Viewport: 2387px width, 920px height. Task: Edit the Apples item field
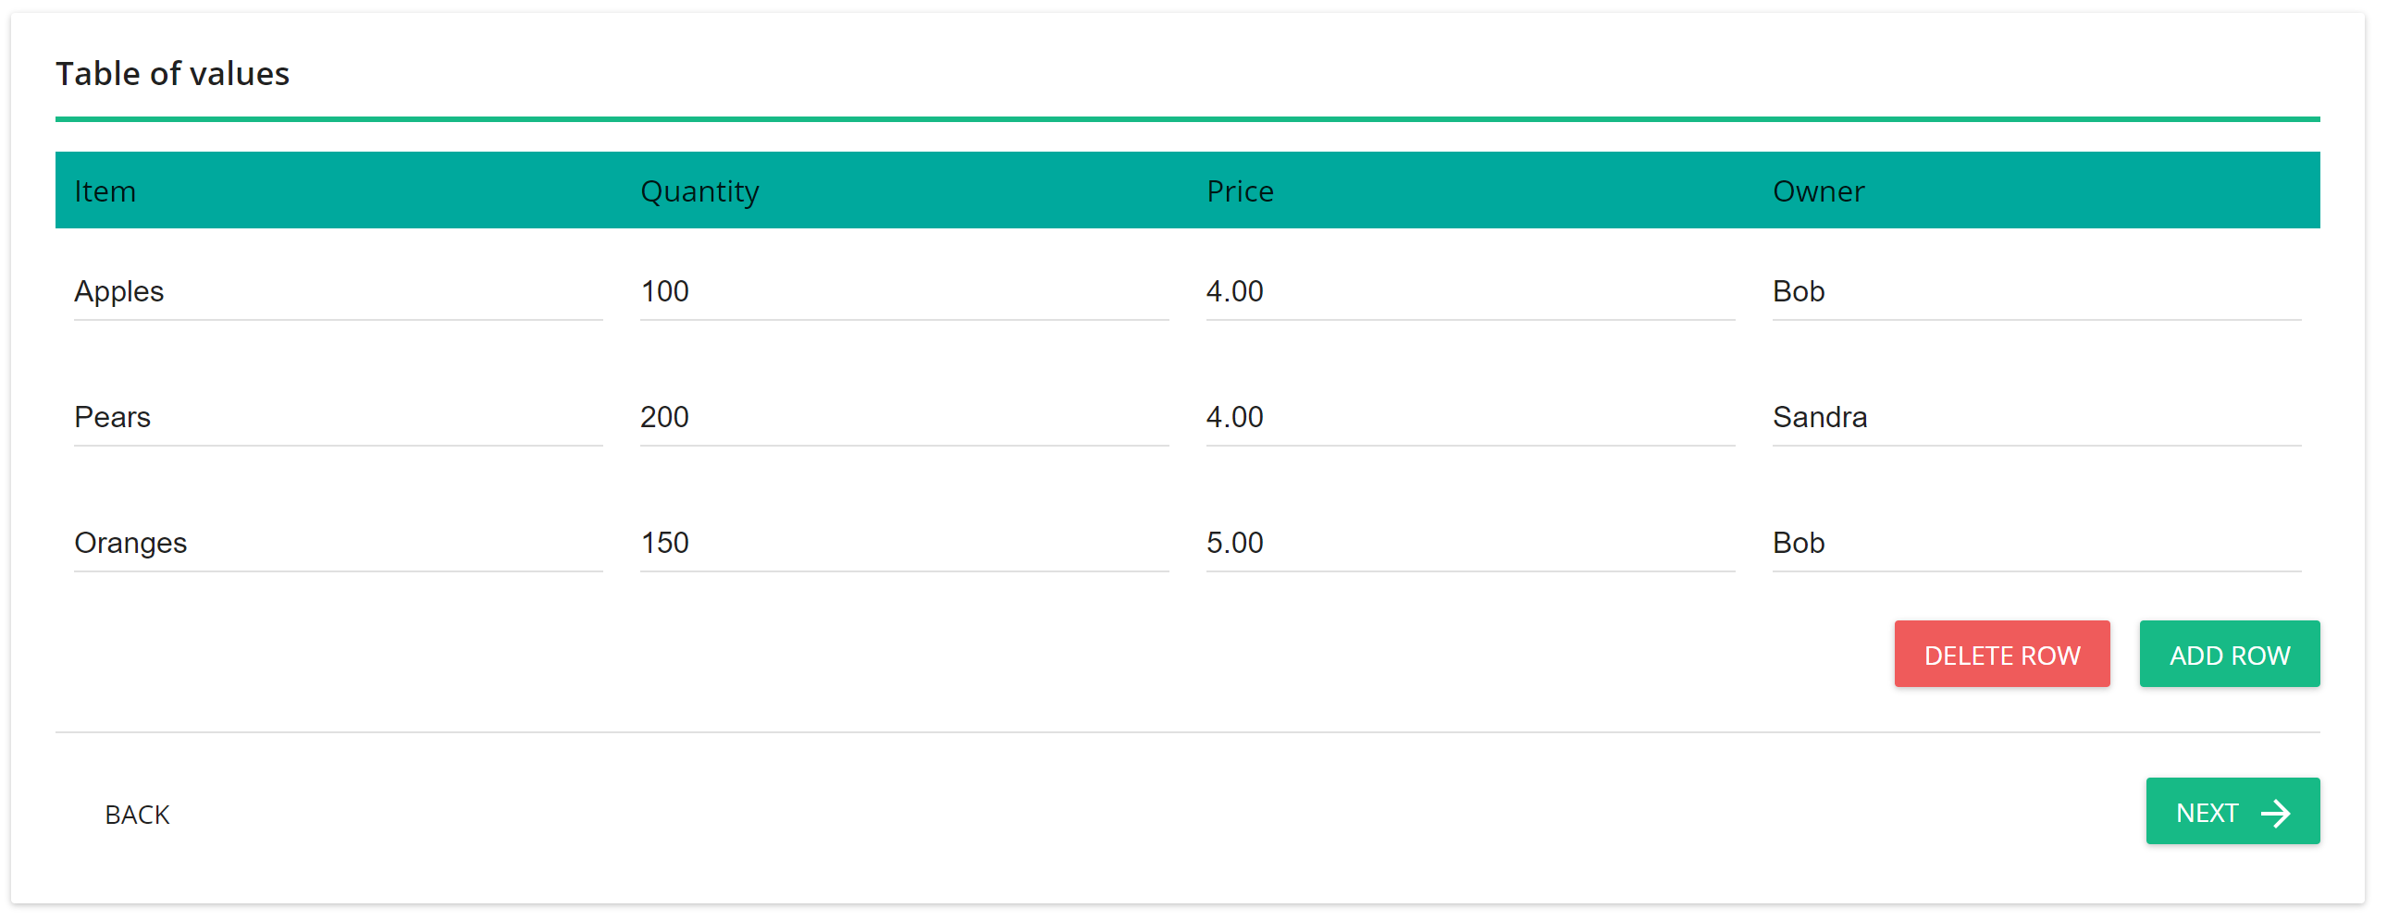pyautogui.click(x=339, y=292)
